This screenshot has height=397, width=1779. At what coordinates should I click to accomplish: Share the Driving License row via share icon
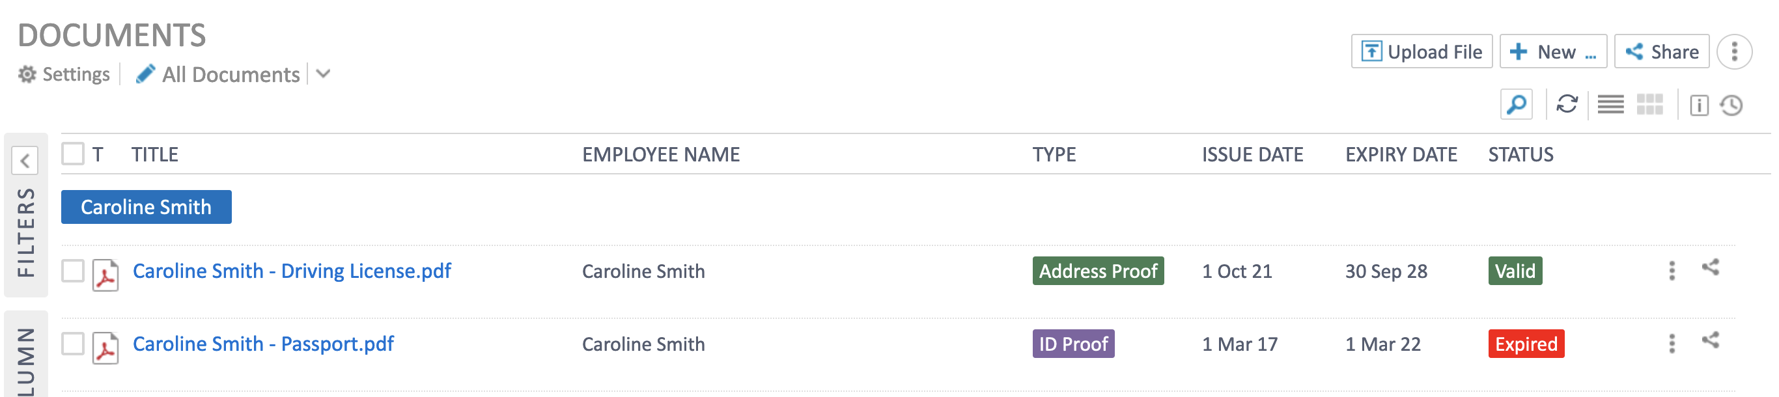pos(1710,267)
